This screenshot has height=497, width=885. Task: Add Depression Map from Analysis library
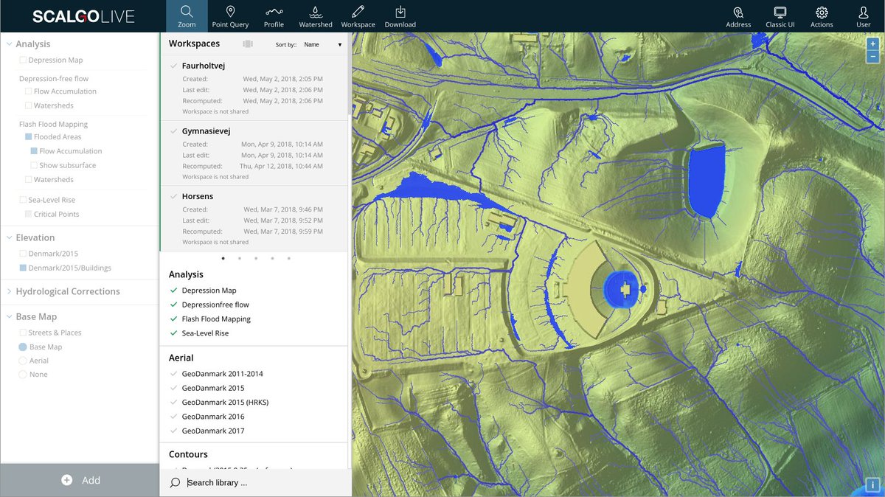209,291
